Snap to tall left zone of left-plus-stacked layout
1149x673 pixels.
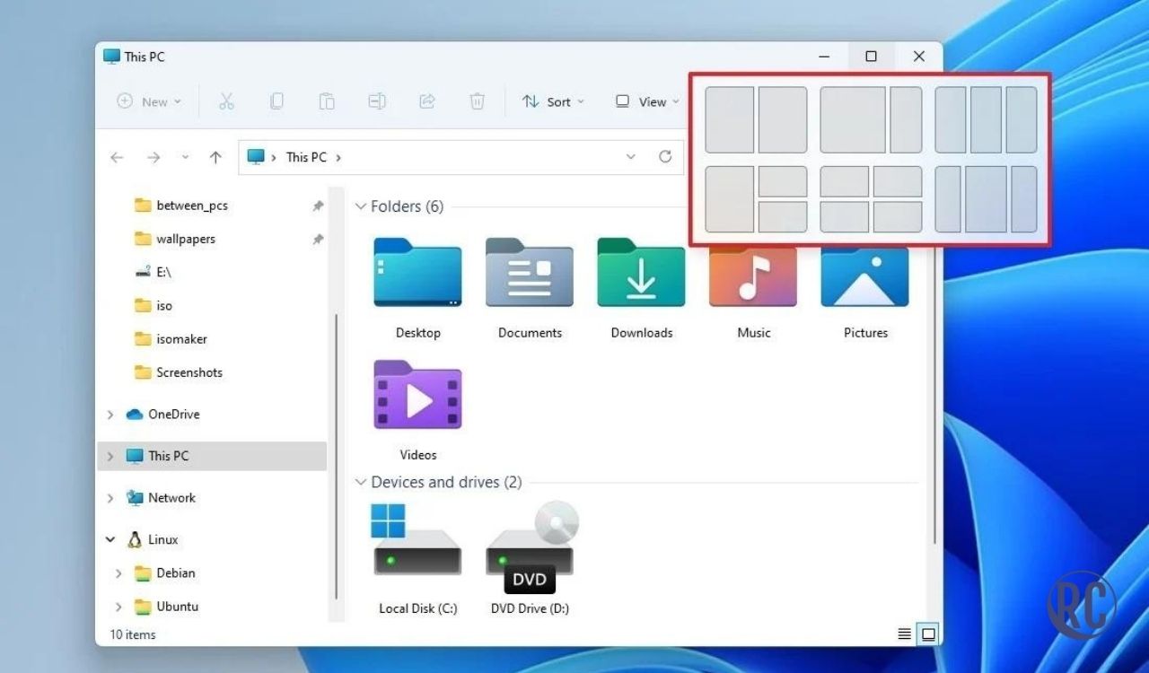pyautogui.click(x=729, y=199)
